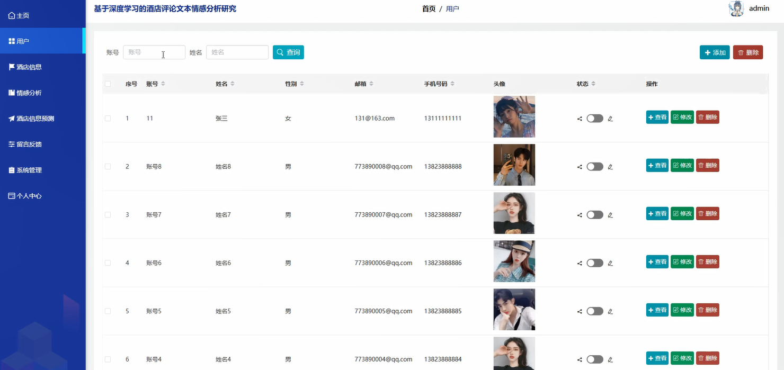Toggle the status switch for 账号8
Viewport: 784px width, 370px height.
(595, 167)
